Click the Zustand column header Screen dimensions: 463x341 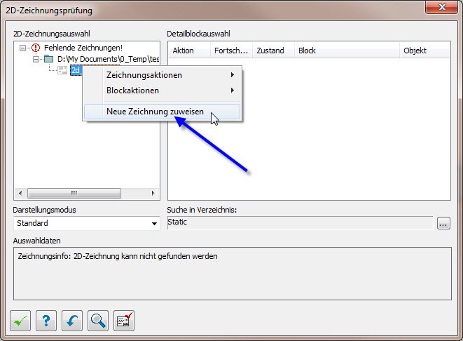273,51
